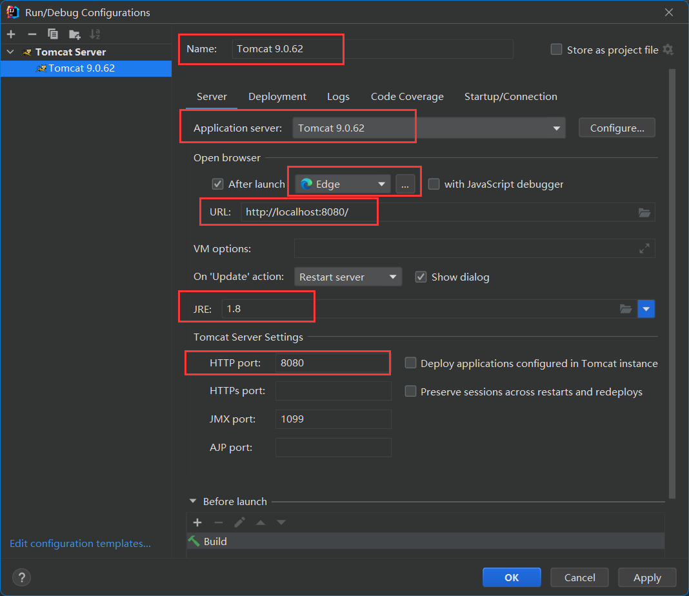
Task: Move Before launch task up
Action: 261,522
